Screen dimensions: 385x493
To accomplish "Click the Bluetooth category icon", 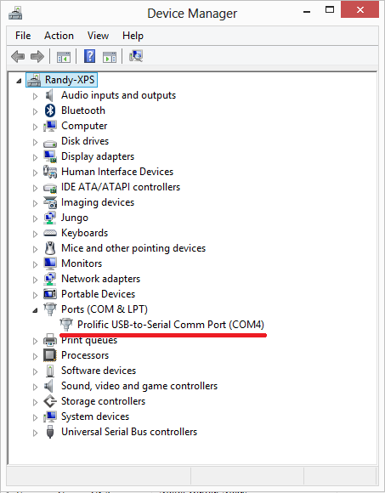I will pos(50,110).
